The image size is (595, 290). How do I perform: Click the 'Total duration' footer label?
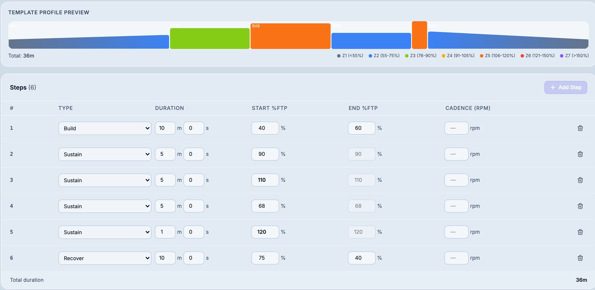pos(27,280)
